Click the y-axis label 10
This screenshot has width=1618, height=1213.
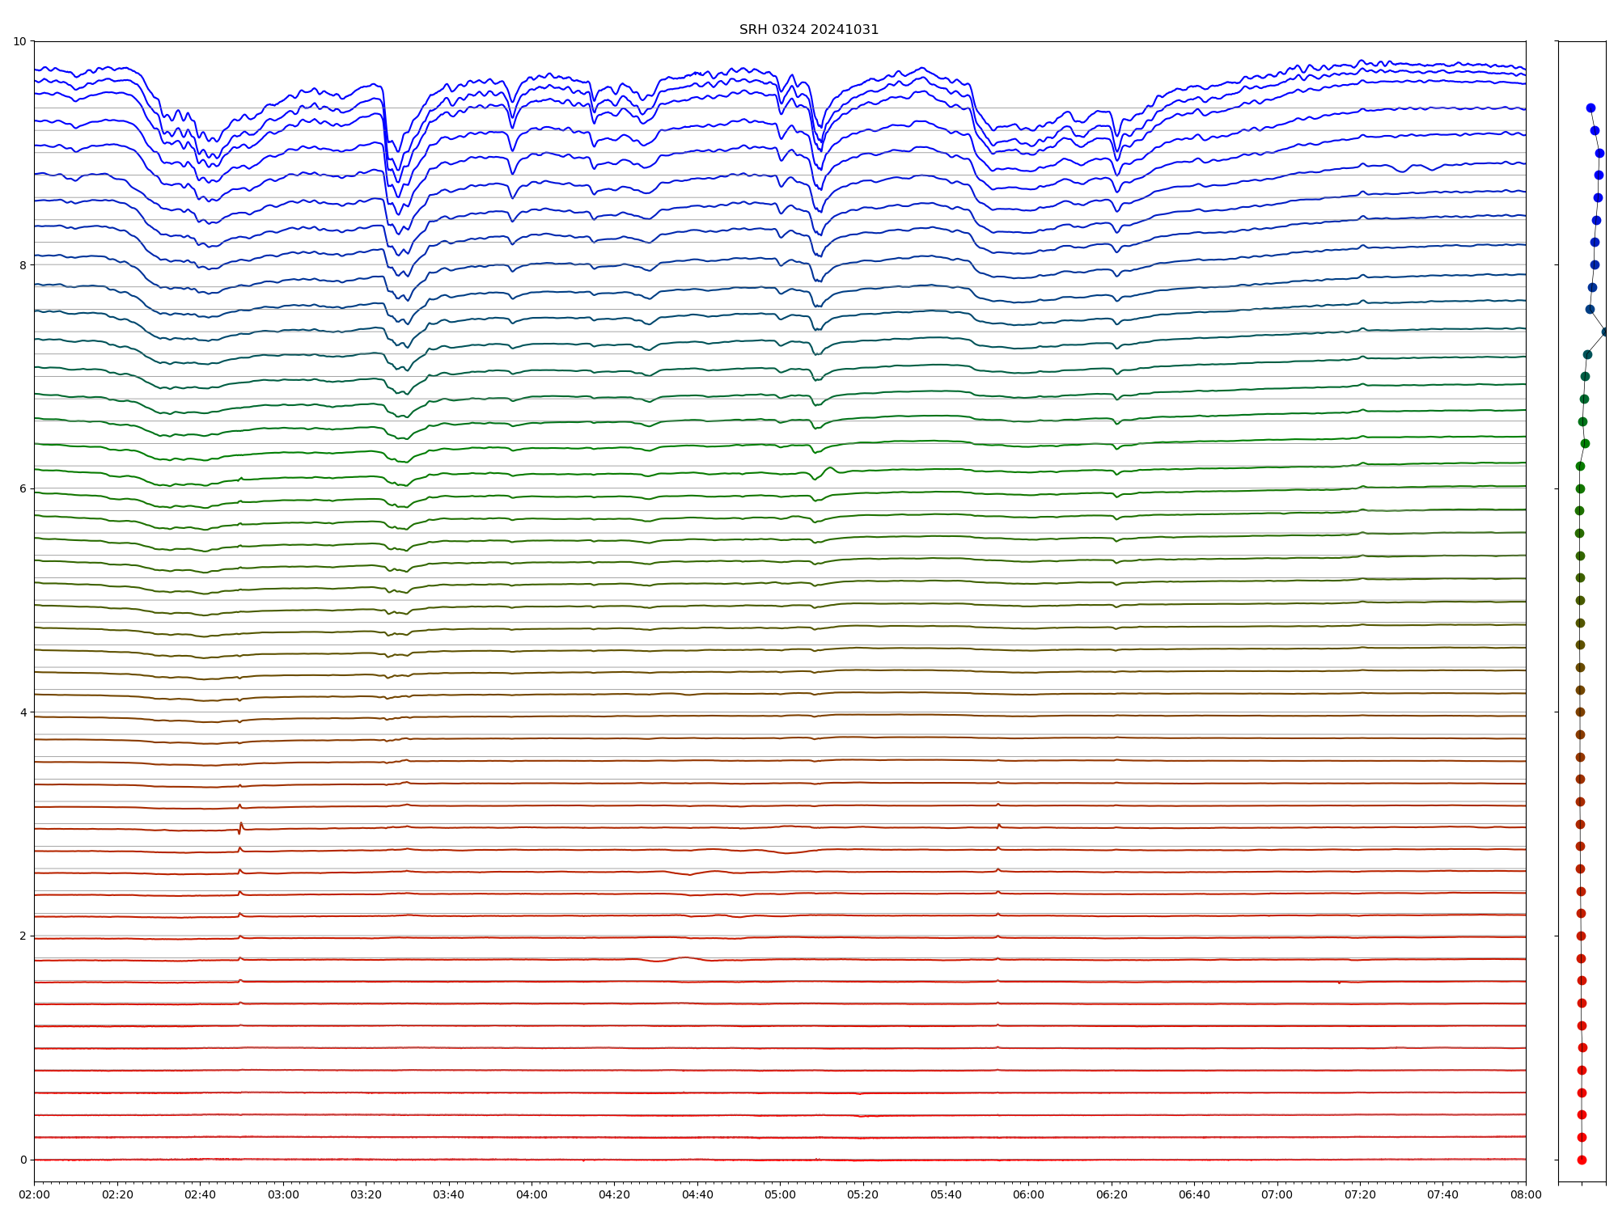(x=19, y=41)
